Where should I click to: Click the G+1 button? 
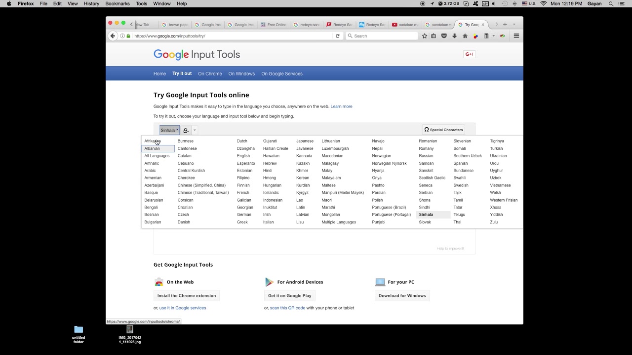pyautogui.click(x=469, y=54)
